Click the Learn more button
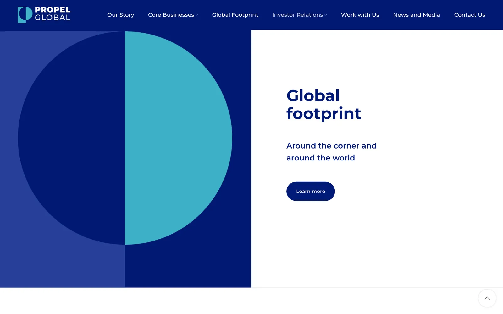 (x=311, y=191)
